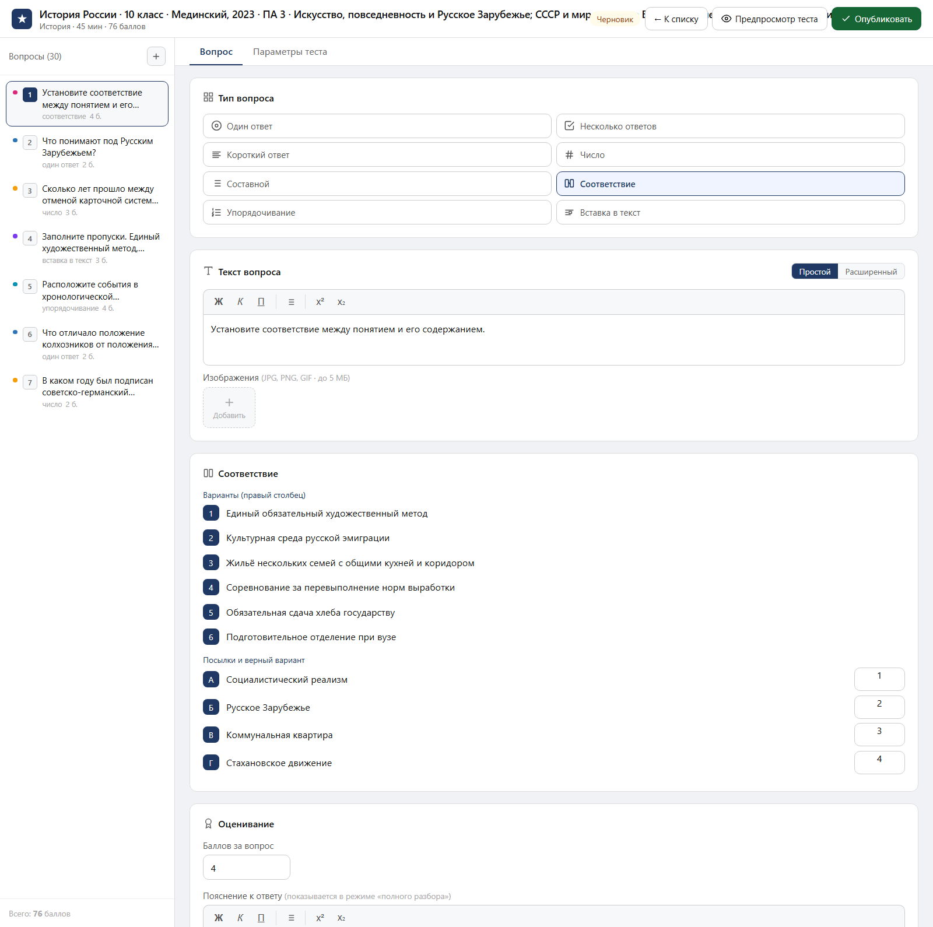This screenshot has width=933, height=927.
Task: Switch to the 'Вопрос' tab
Action: 216,52
